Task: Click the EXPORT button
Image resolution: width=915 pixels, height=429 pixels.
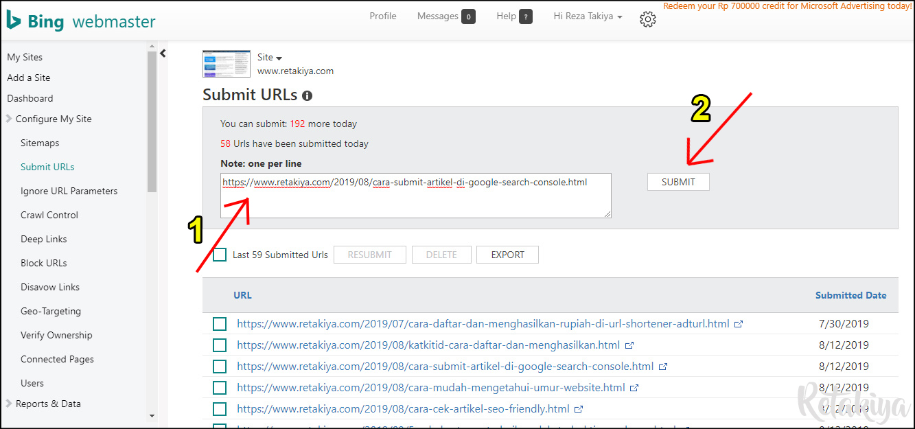Action: point(507,255)
